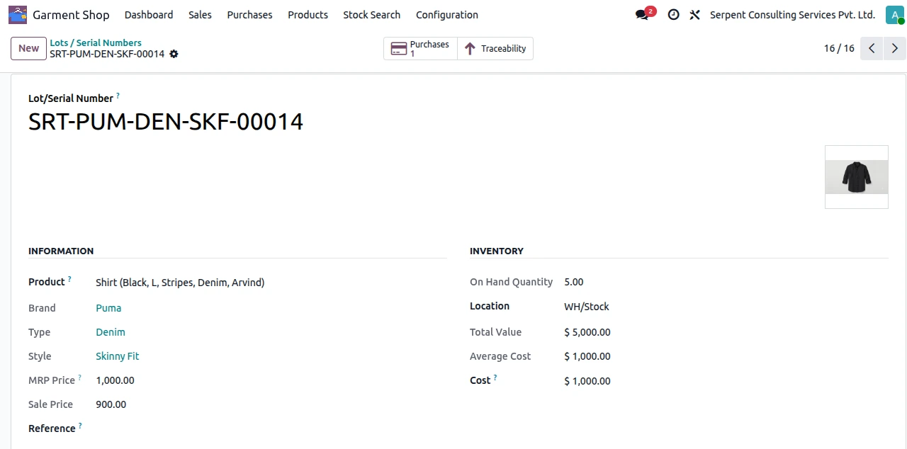Click help mark next to Reference
The image size is (907, 449).
point(80,426)
